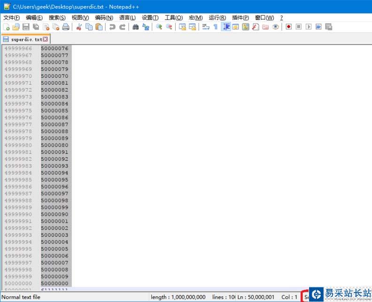Click the text line 50000001
Screen dimensions: 372x302
54,221
